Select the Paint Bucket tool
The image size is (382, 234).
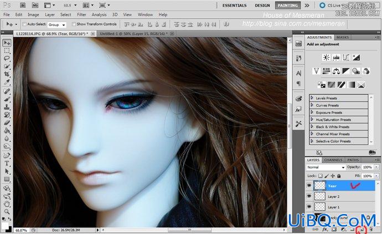(7, 130)
